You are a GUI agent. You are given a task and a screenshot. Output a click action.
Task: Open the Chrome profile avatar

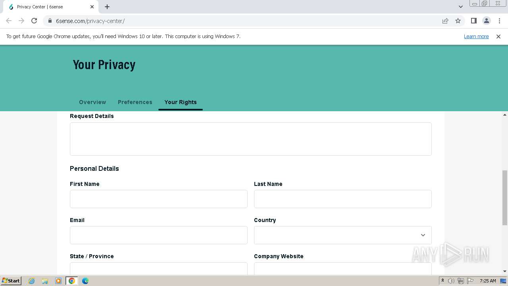(x=486, y=21)
